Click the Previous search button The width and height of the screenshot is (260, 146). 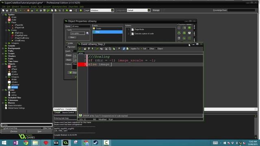pos(14,131)
